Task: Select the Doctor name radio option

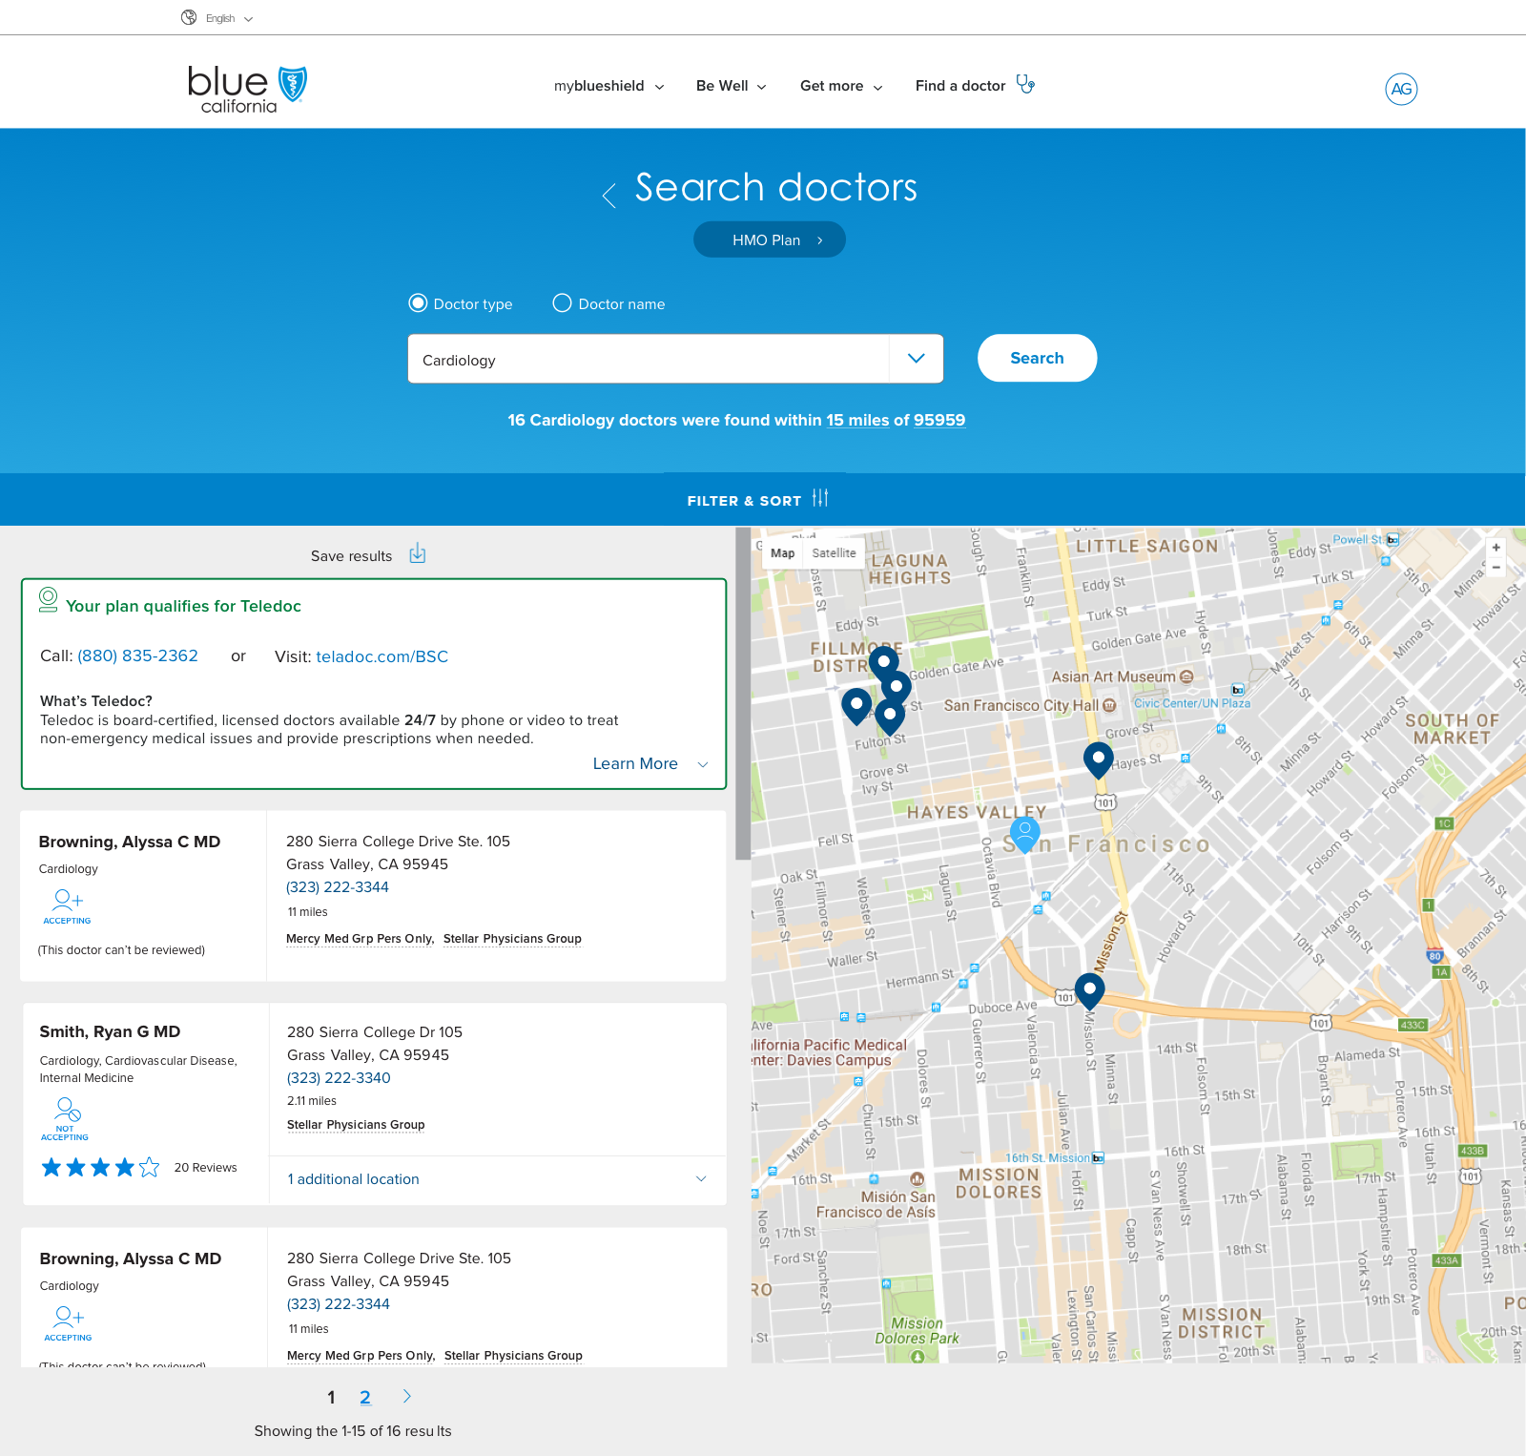Action: (563, 303)
